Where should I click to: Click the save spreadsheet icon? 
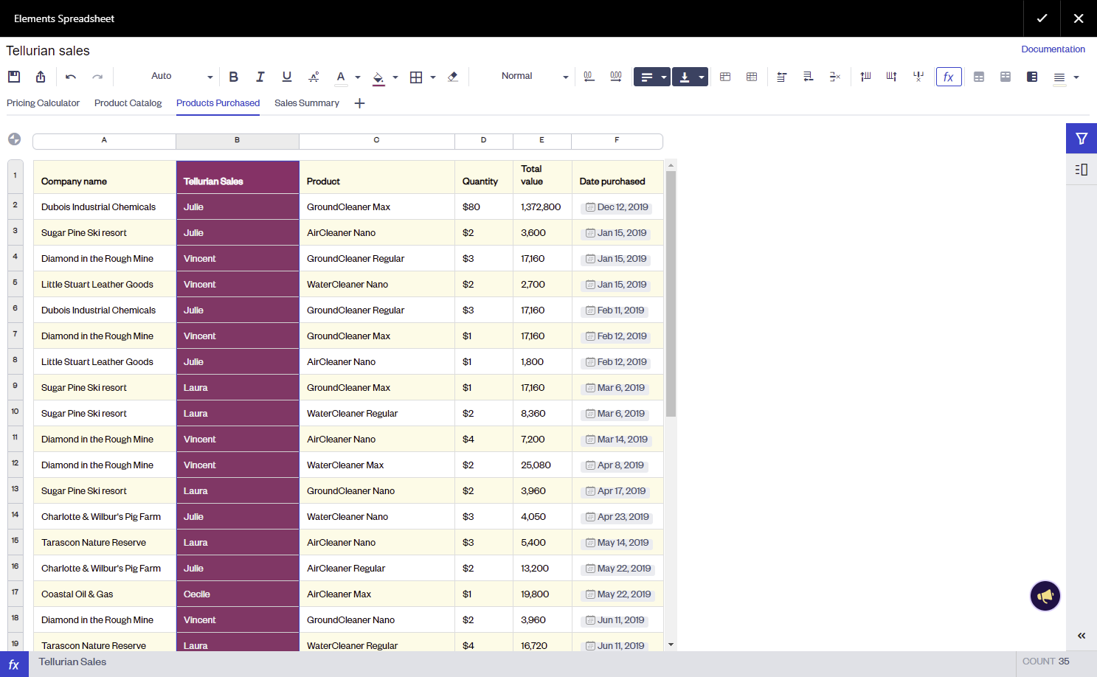tap(14, 77)
